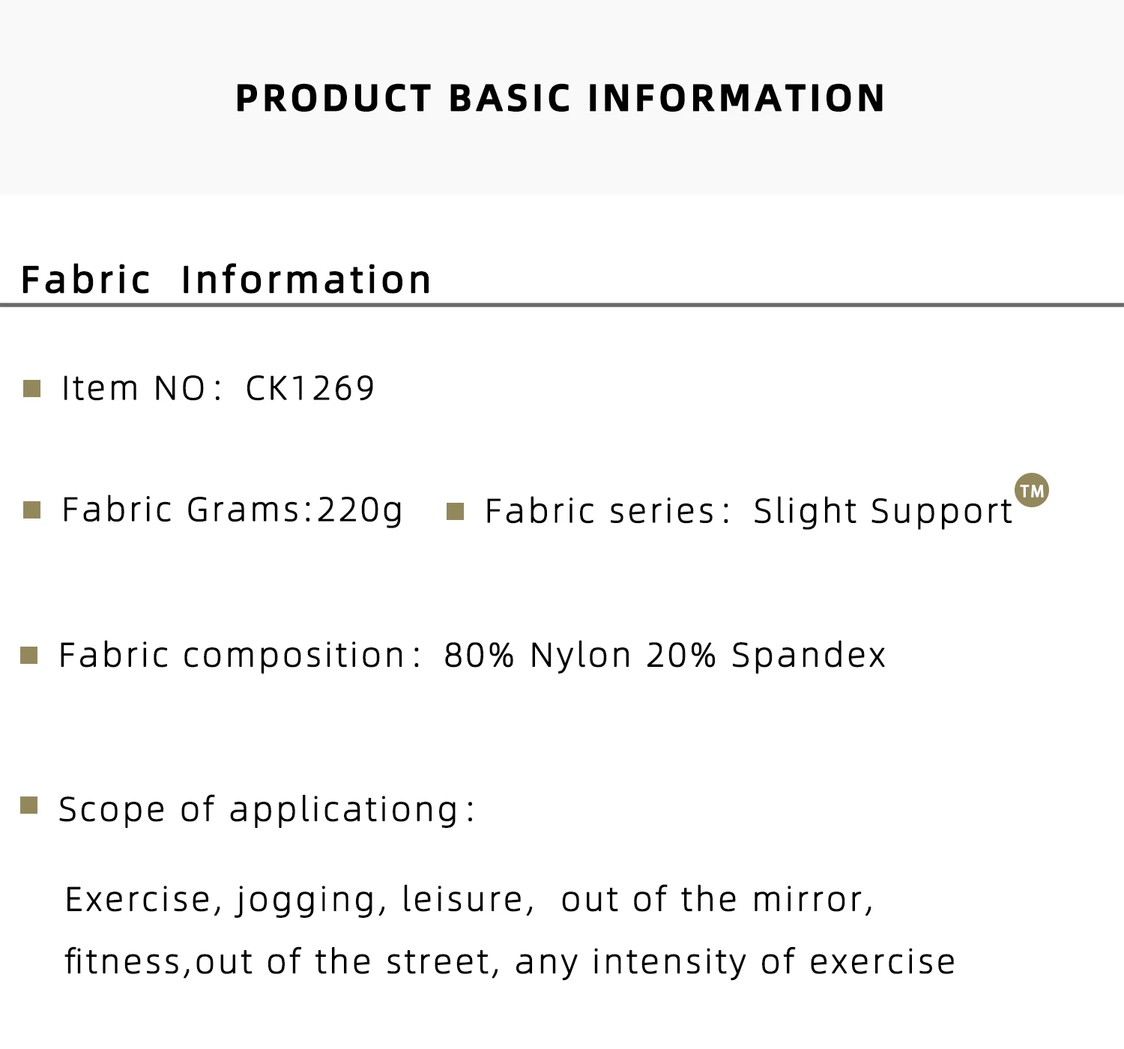Click the Fabric series label

tap(608, 512)
